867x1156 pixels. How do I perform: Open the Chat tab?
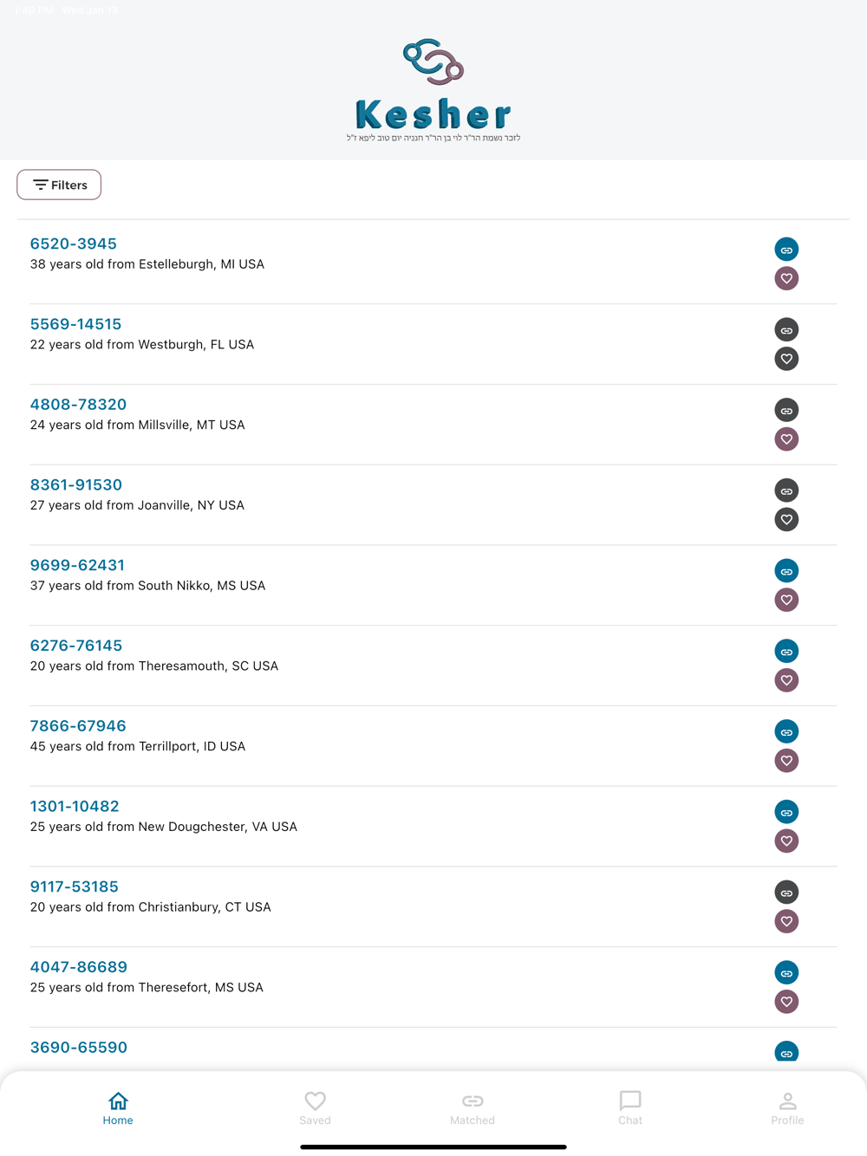pyautogui.click(x=630, y=1107)
